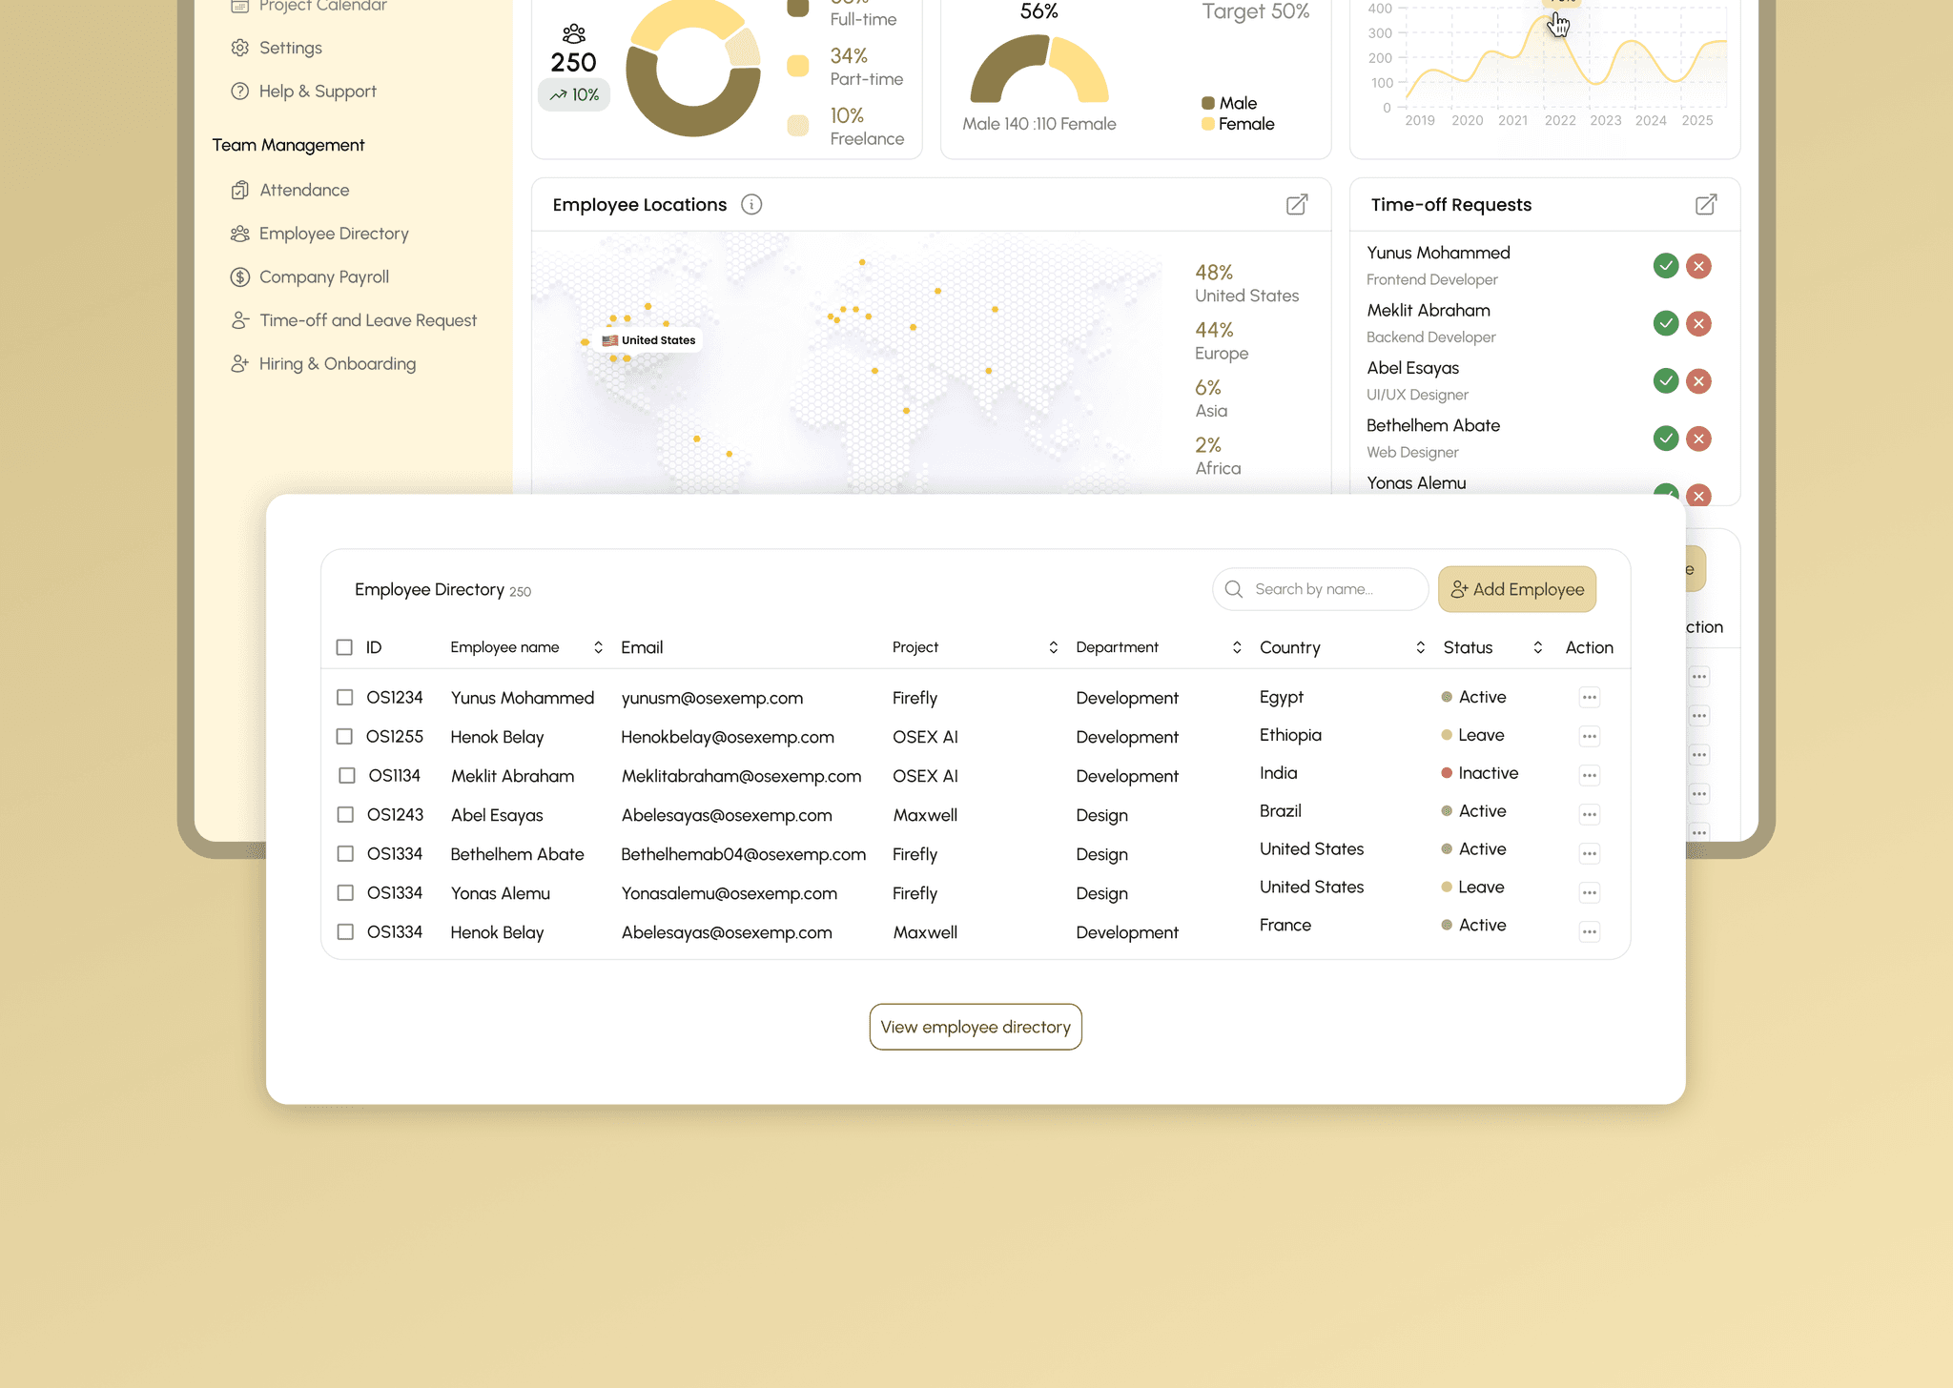The height and width of the screenshot is (1388, 1953).
Task: Reject Meklit Abraham's time-off request
Action: (1698, 324)
